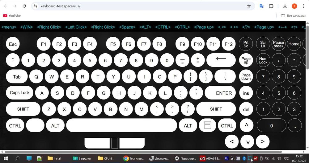Screen dimensions: 309x163
Task: Click the Pause break key
Action: [278, 44]
